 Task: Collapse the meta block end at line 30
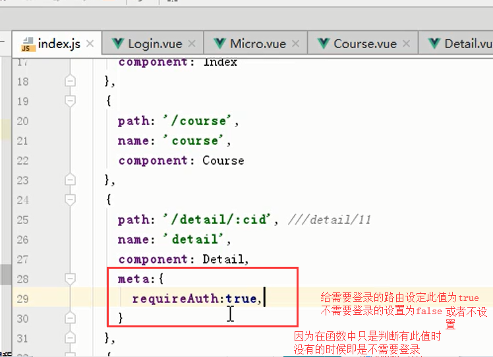(70, 318)
